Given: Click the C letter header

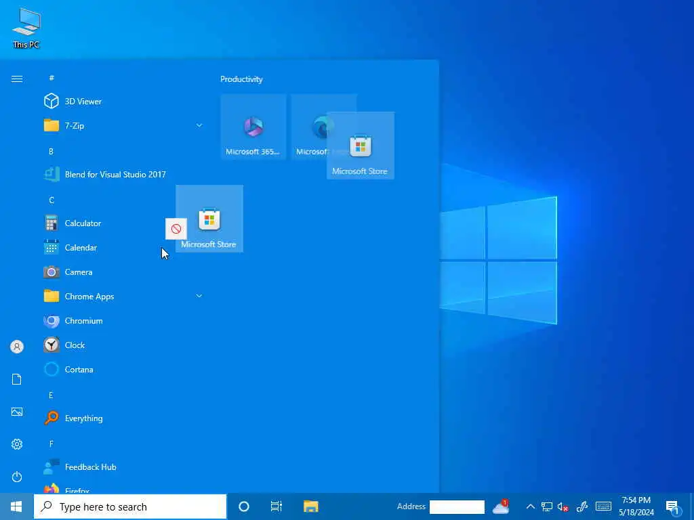Looking at the screenshot, I should tap(52, 200).
